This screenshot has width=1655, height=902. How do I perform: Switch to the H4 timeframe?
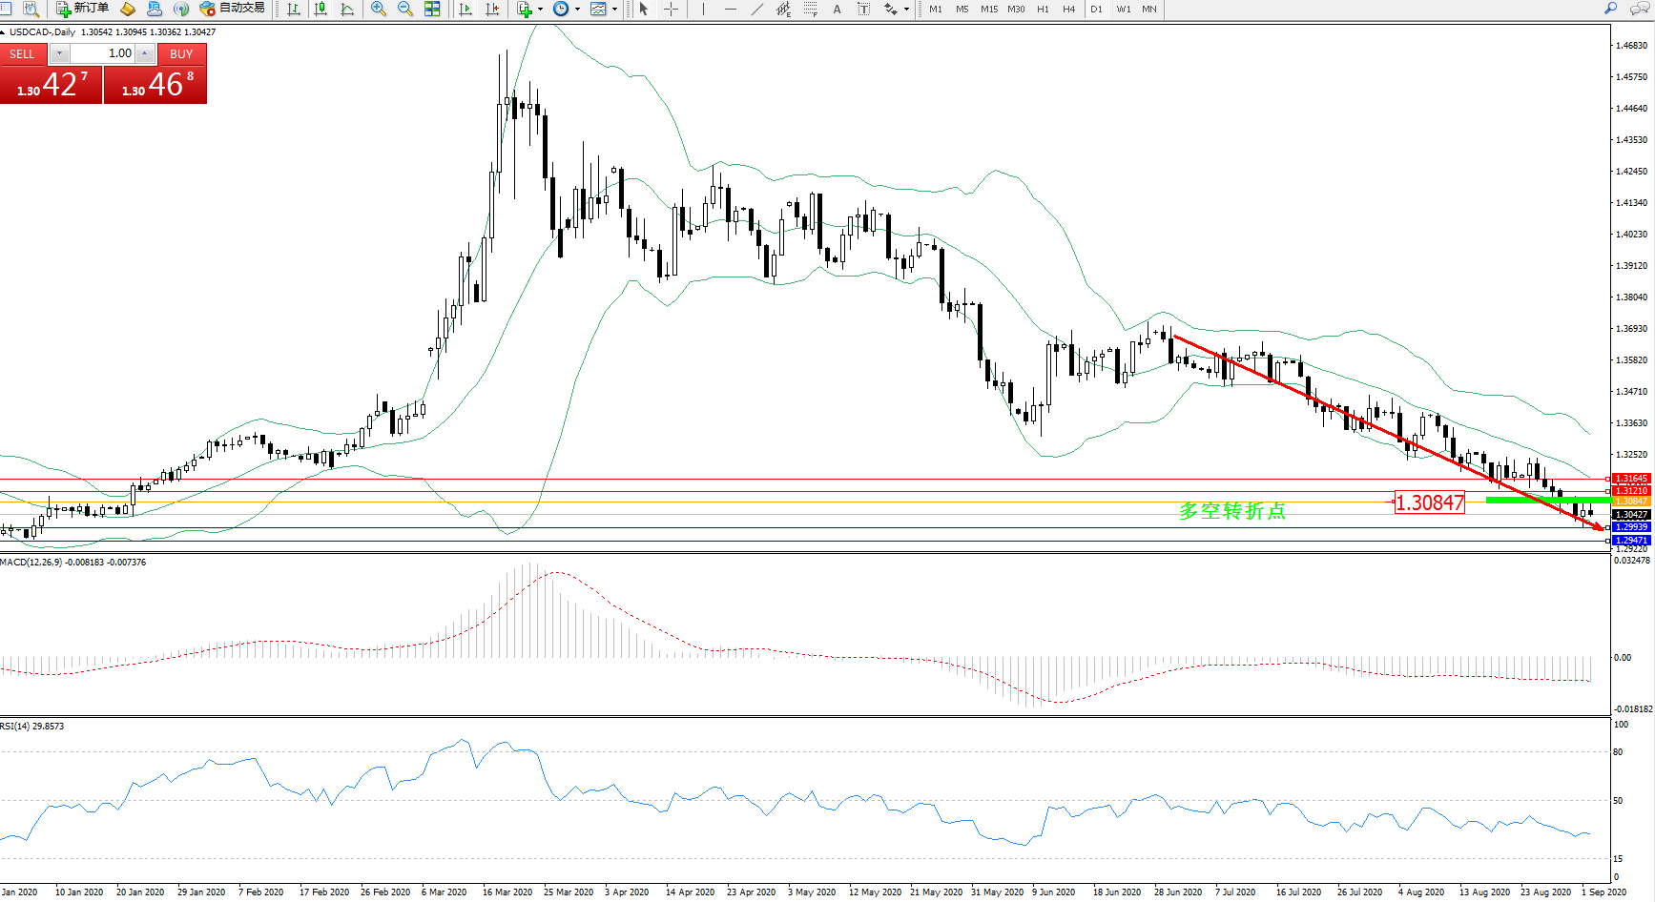(1069, 10)
